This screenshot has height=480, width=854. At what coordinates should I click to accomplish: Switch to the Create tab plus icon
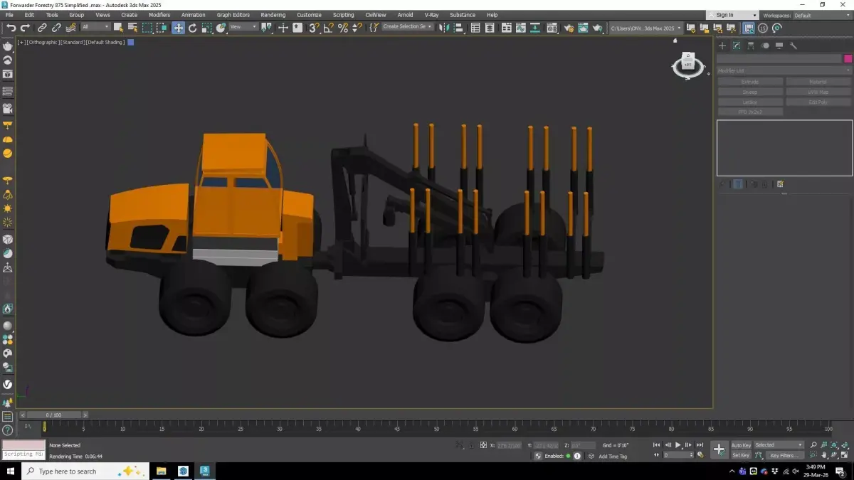(x=722, y=46)
